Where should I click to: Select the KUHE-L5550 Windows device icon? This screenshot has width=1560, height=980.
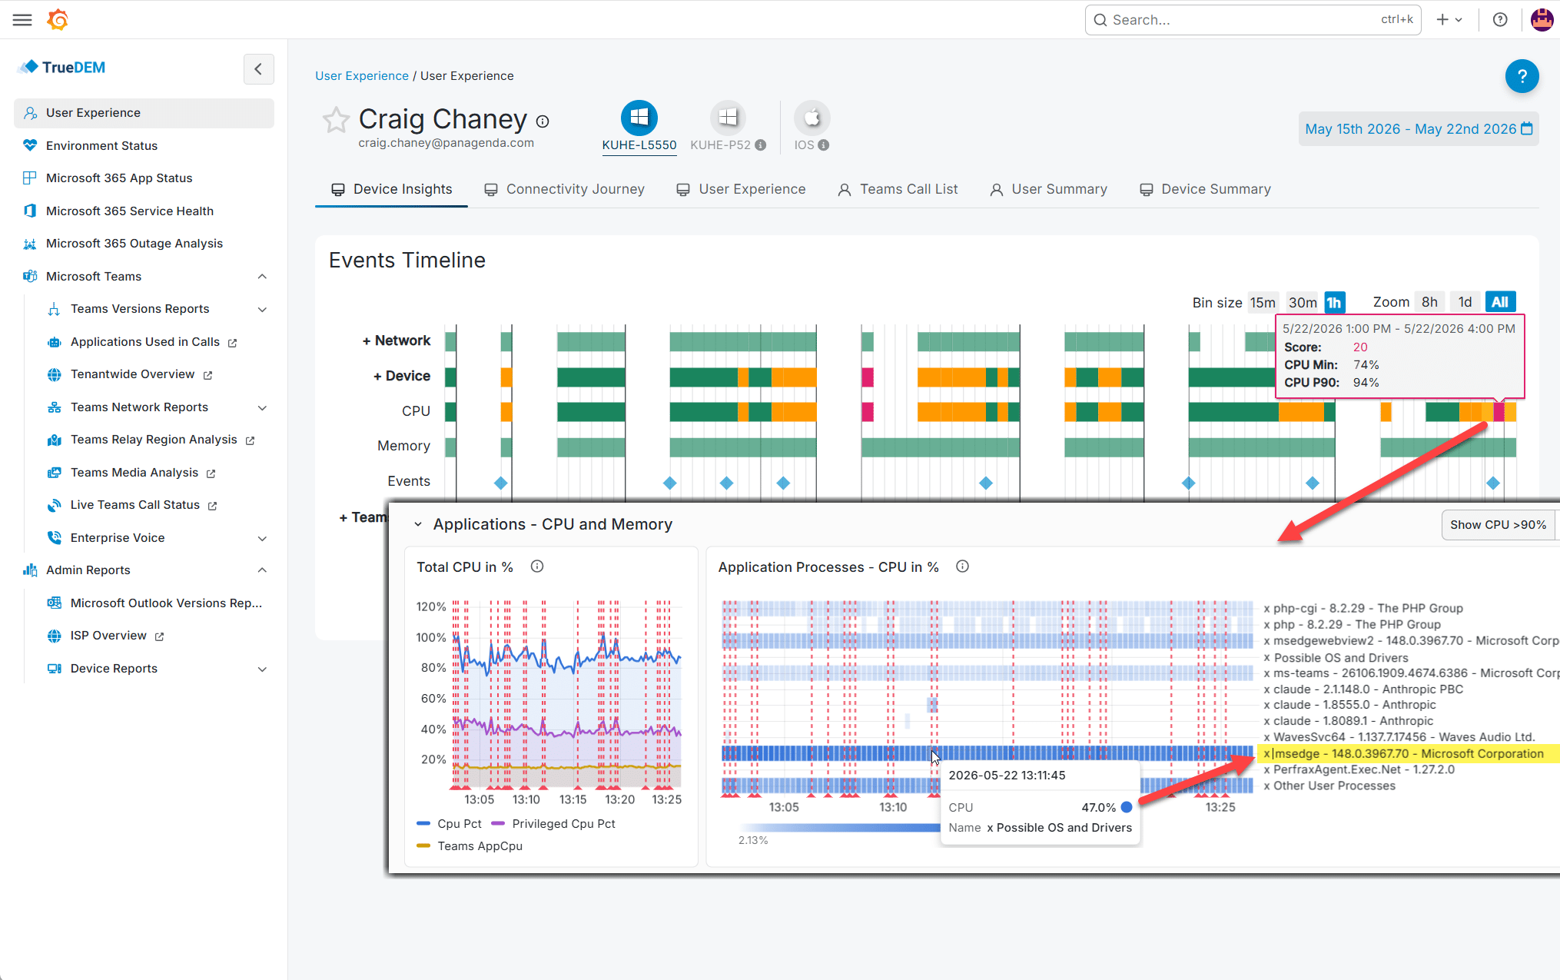point(639,118)
